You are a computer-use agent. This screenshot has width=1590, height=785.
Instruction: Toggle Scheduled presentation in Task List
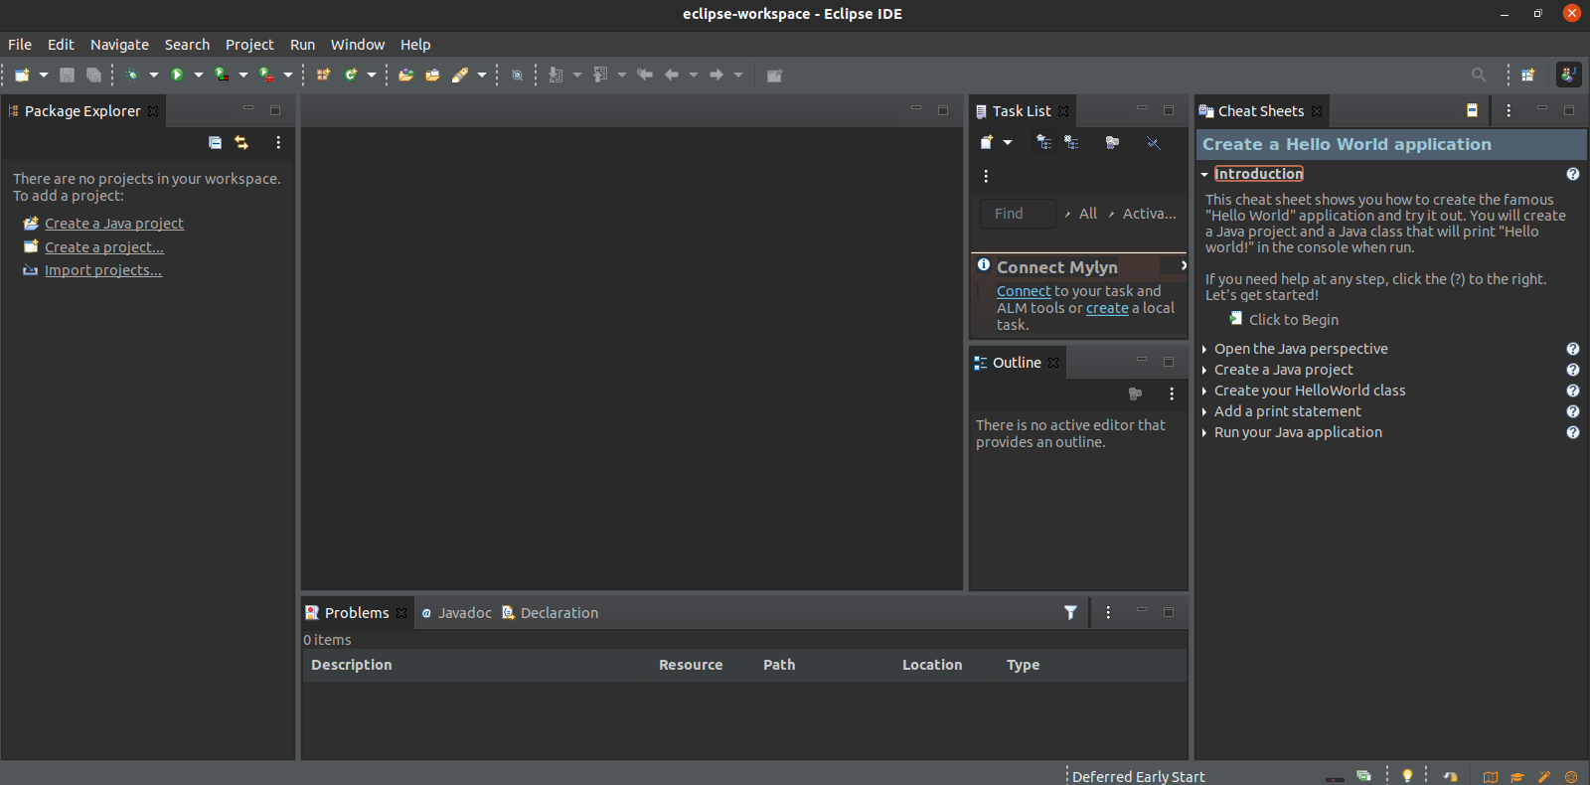click(x=1071, y=142)
